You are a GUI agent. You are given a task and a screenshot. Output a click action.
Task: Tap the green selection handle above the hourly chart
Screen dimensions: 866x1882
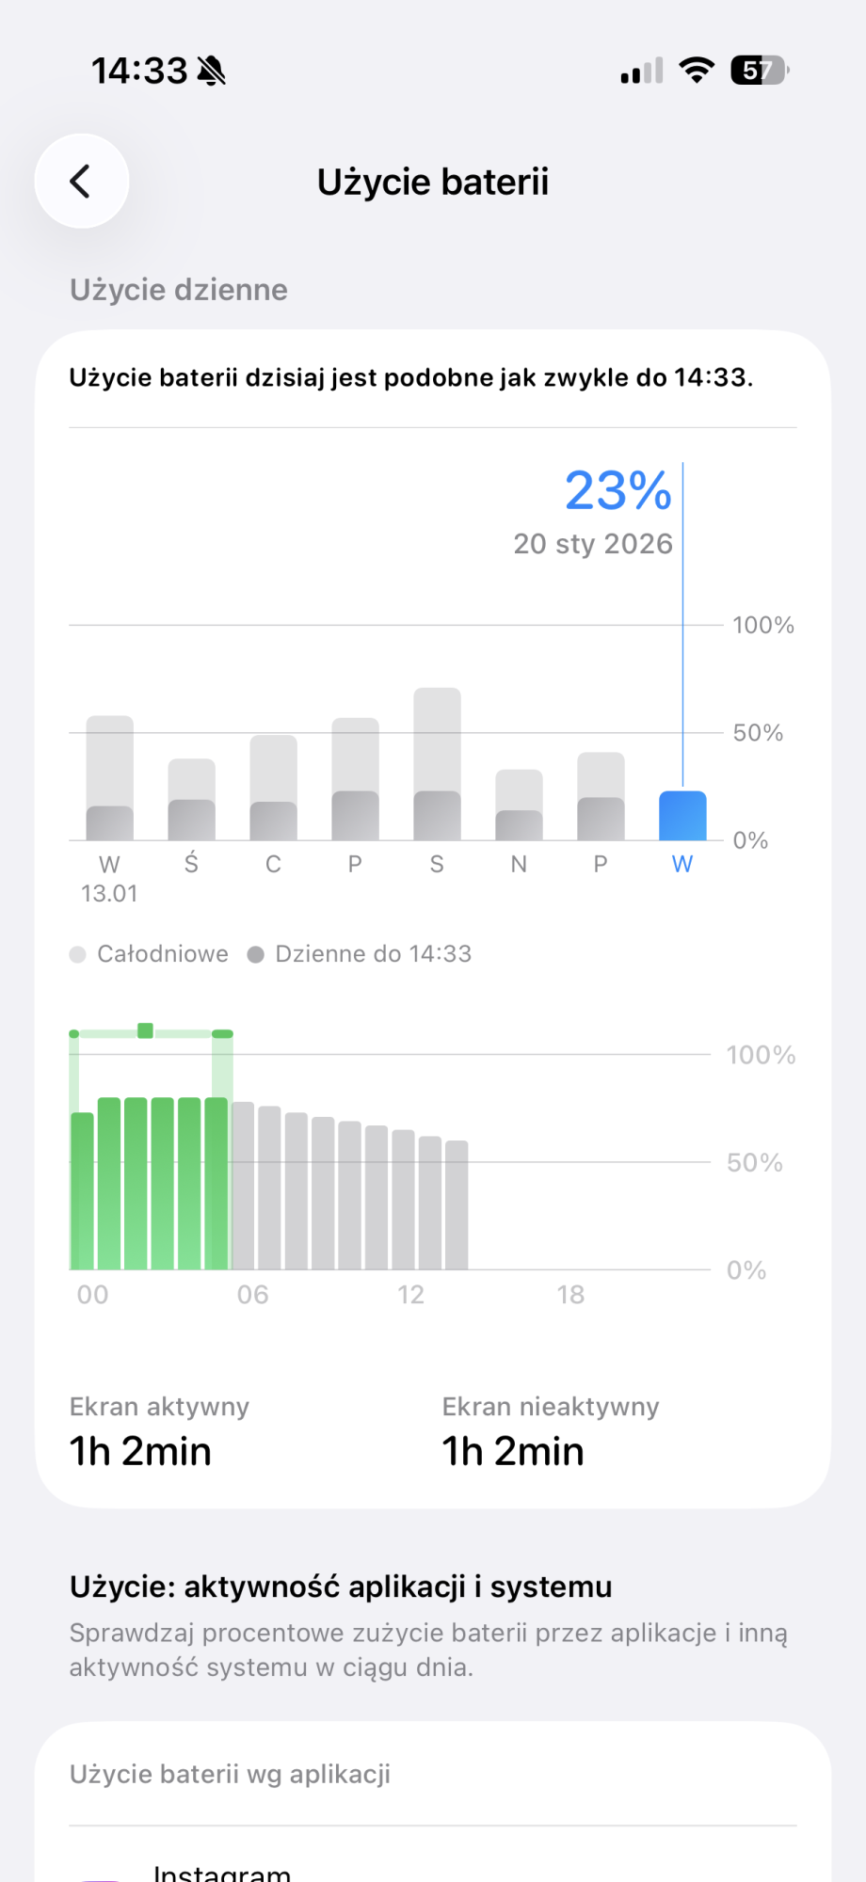click(x=145, y=1031)
